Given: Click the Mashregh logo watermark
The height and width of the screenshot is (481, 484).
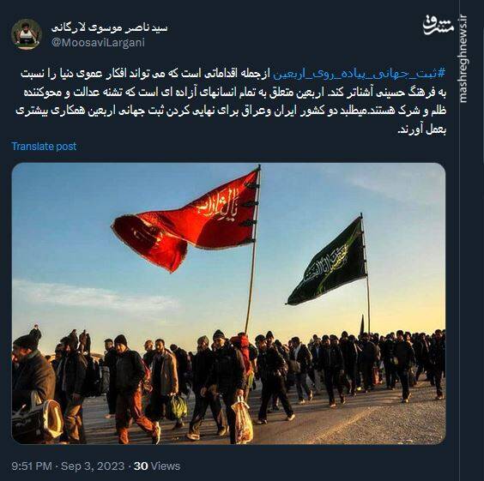Looking at the screenshot, I should 439,24.
